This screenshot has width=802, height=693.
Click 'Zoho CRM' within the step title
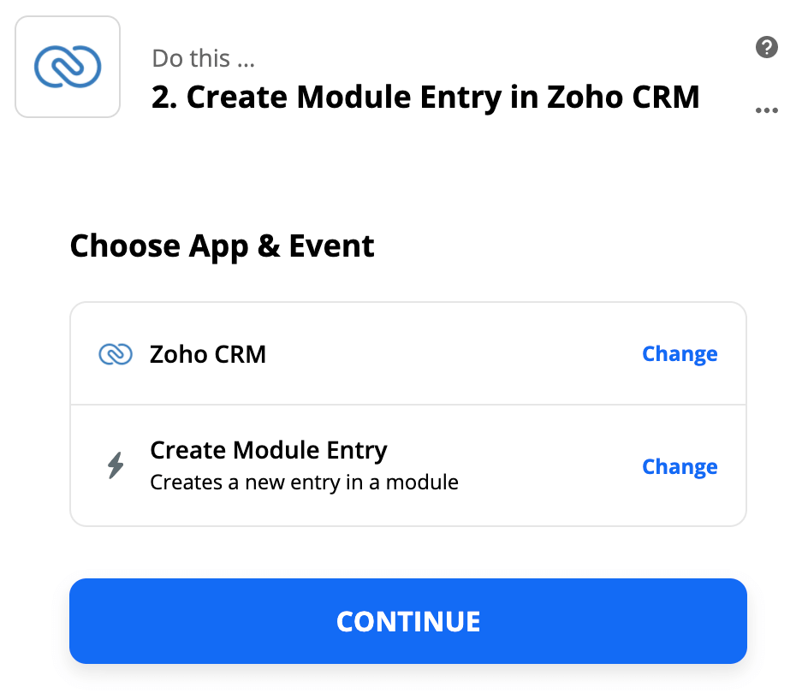click(623, 98)
